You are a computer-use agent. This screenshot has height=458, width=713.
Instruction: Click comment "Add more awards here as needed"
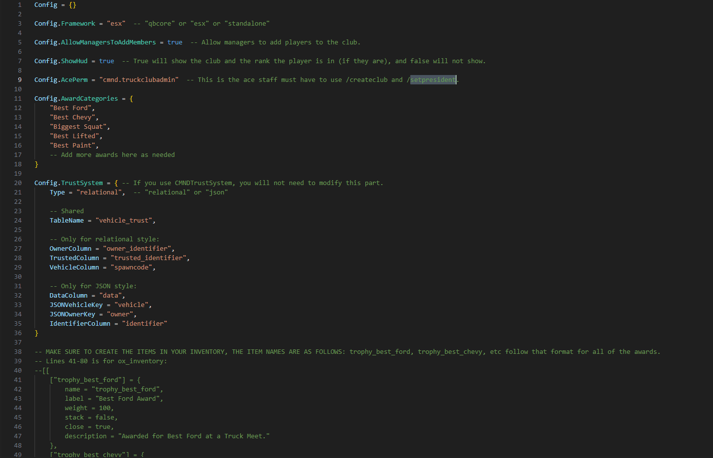coord(118,155)
